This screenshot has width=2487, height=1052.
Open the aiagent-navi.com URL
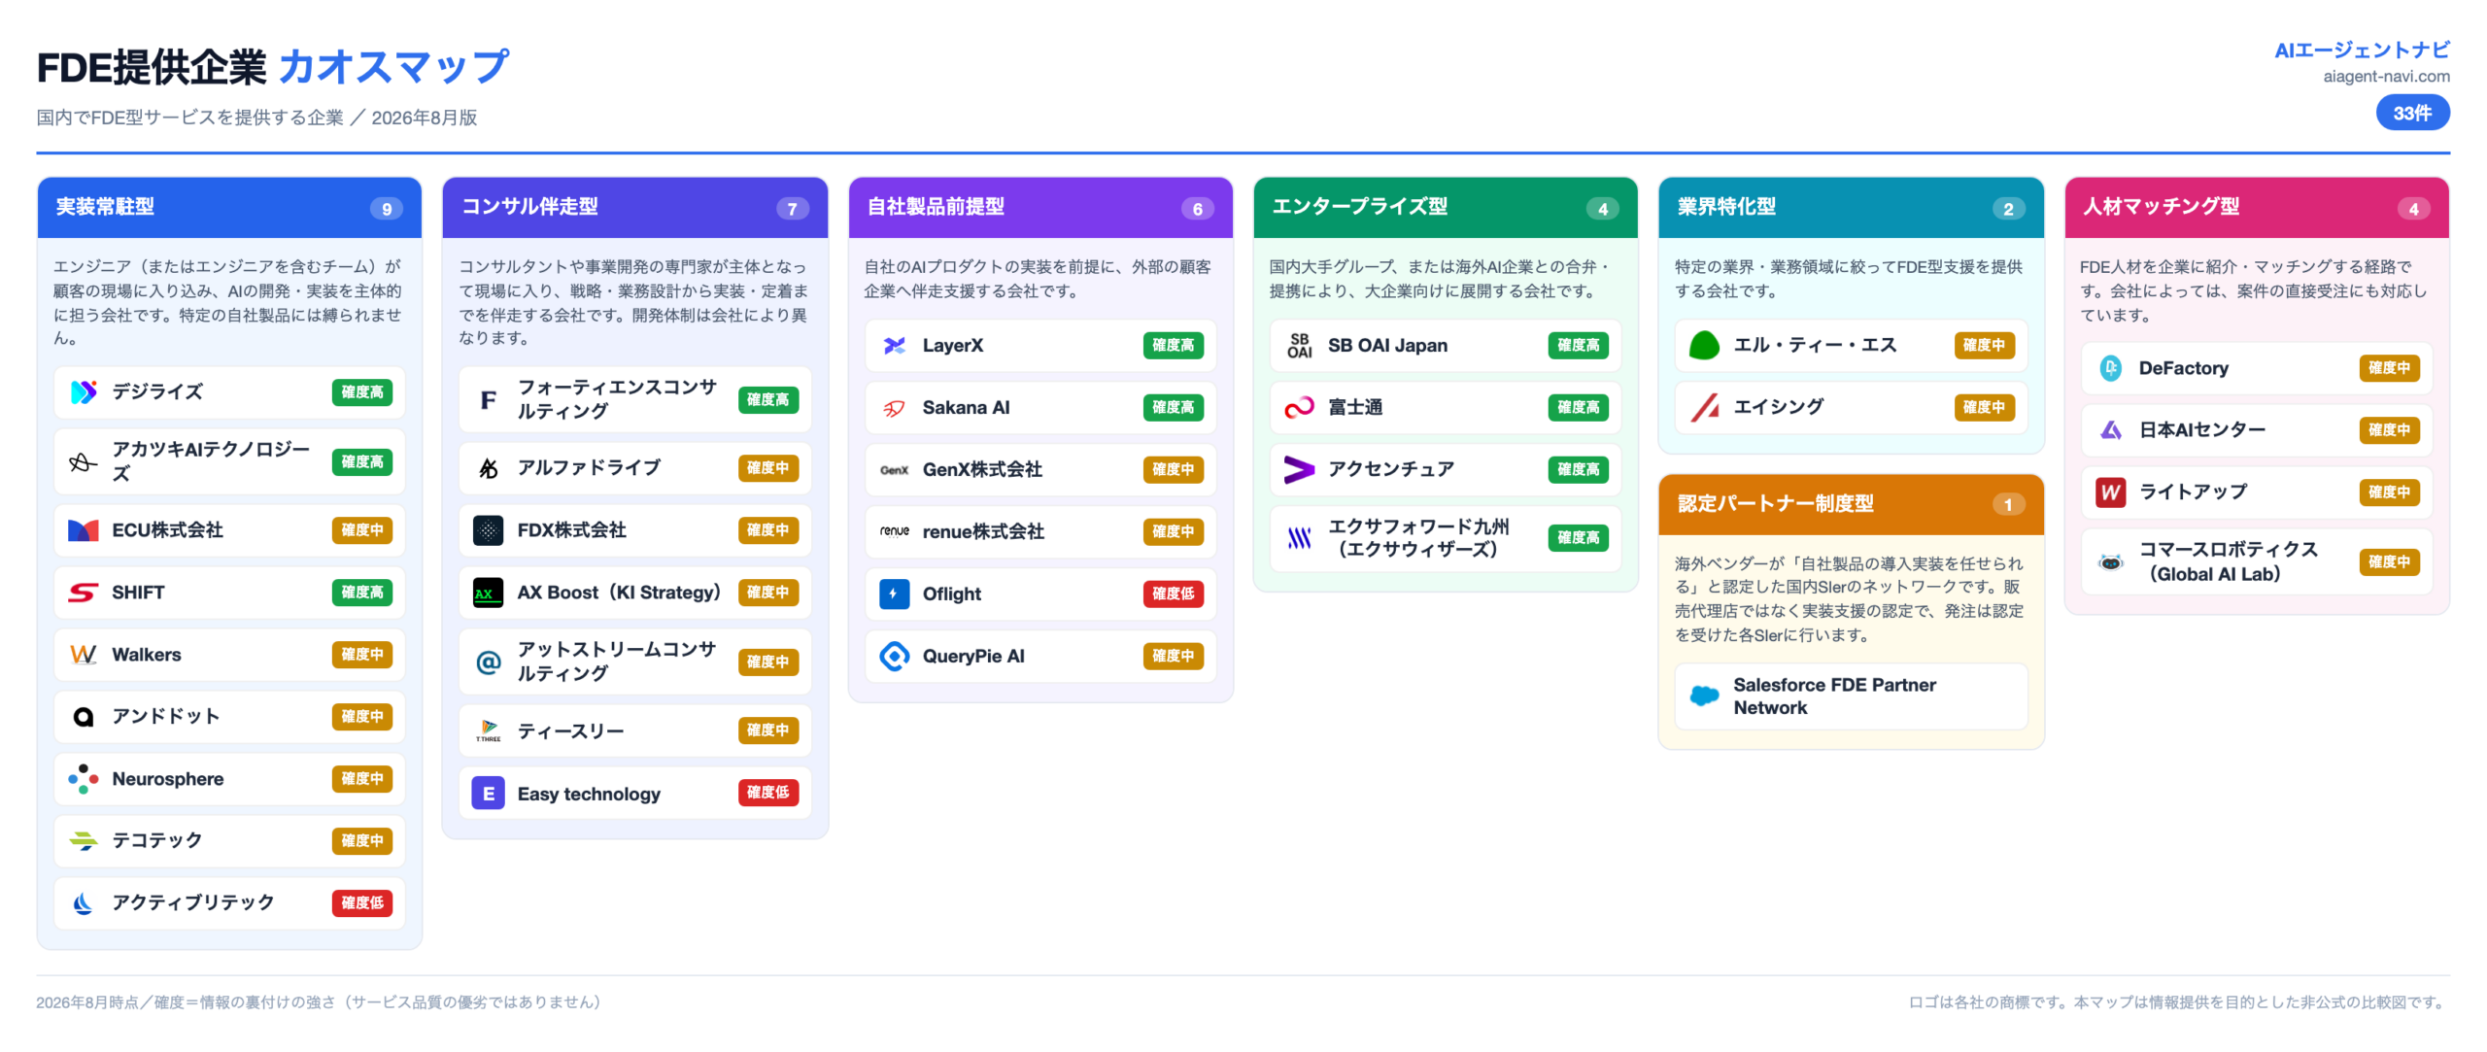click(x=2386, y=77)
